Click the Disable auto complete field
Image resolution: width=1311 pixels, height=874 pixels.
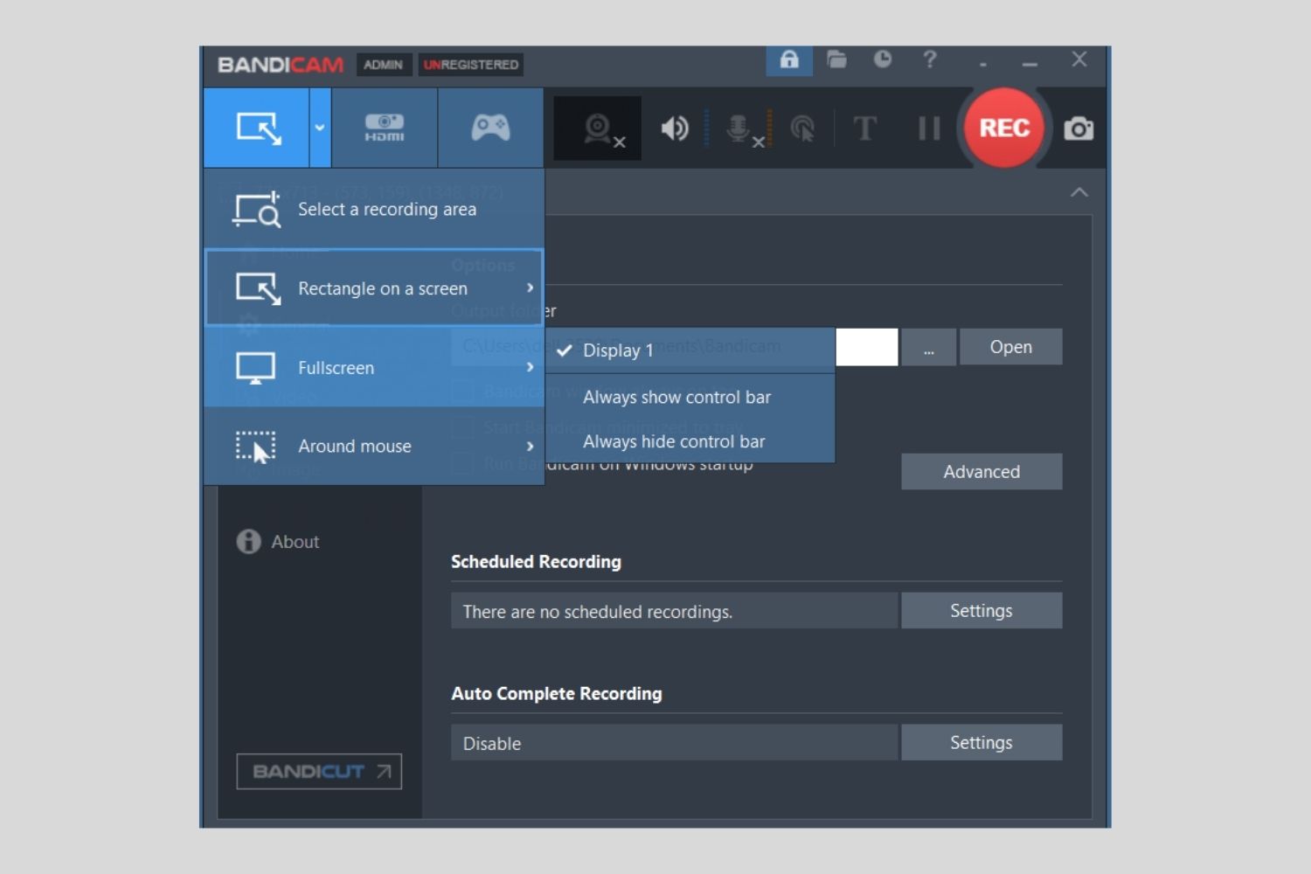click(674, 743)
